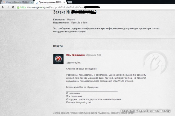Click the green padlock security icon

coord(18,7)
